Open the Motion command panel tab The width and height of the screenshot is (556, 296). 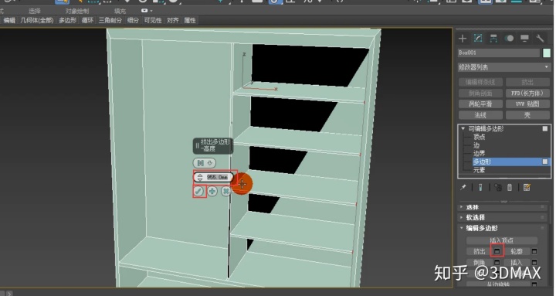click(509, 39)
